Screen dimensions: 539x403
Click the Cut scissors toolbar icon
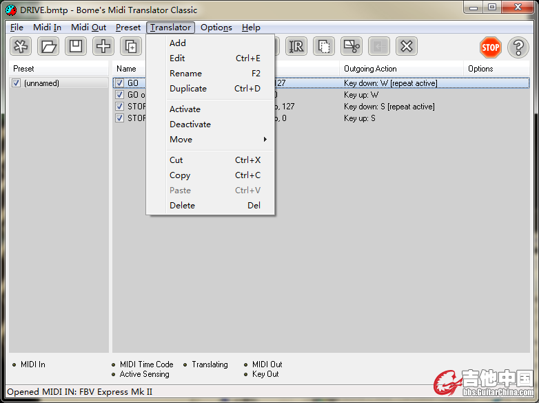[x=352, y=46]
